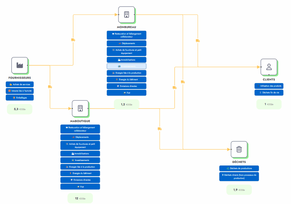Screen dimensions: 291x204
Task: Select Intrants liés à l'activité category
Action: click(x=20, y=91)
